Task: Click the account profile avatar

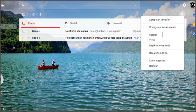Action: pos(193,4)
